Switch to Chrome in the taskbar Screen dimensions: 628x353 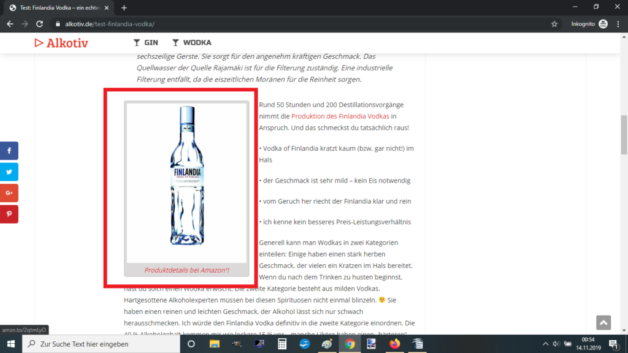350,344
